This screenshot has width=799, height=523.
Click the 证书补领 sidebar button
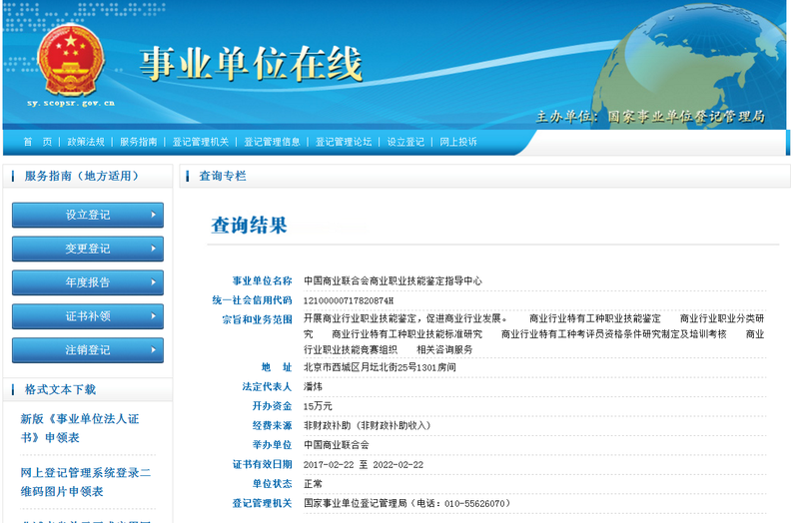[88, 316]
